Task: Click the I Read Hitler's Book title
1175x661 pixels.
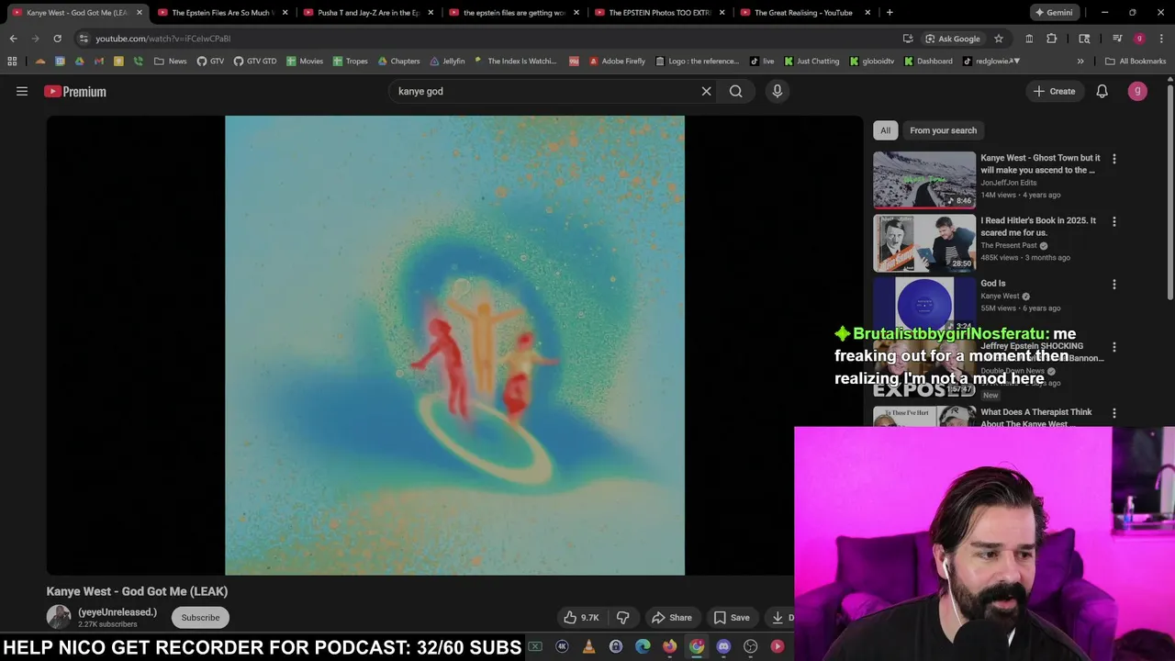Action: coord(1038,226)
